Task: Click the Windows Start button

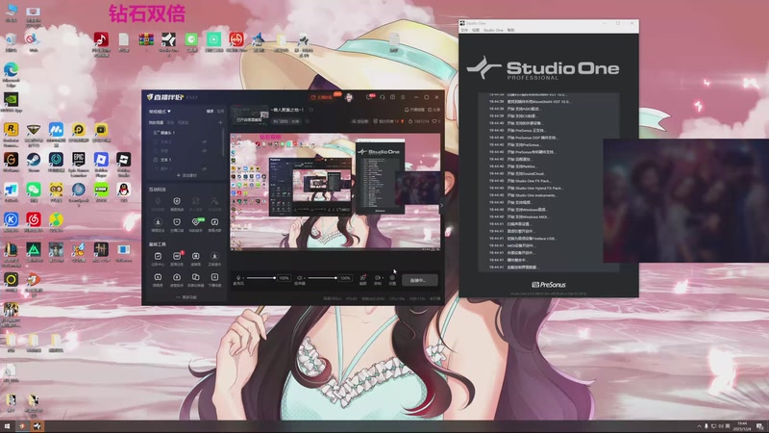Action: click(7, 426)
